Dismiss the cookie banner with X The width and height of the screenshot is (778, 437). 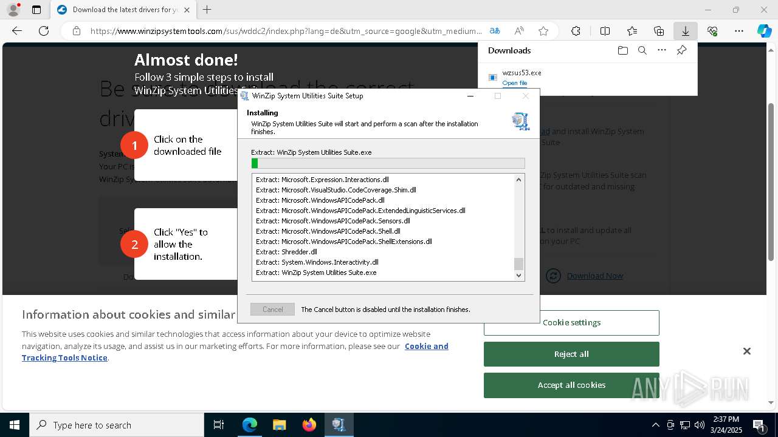click(747, 351)
